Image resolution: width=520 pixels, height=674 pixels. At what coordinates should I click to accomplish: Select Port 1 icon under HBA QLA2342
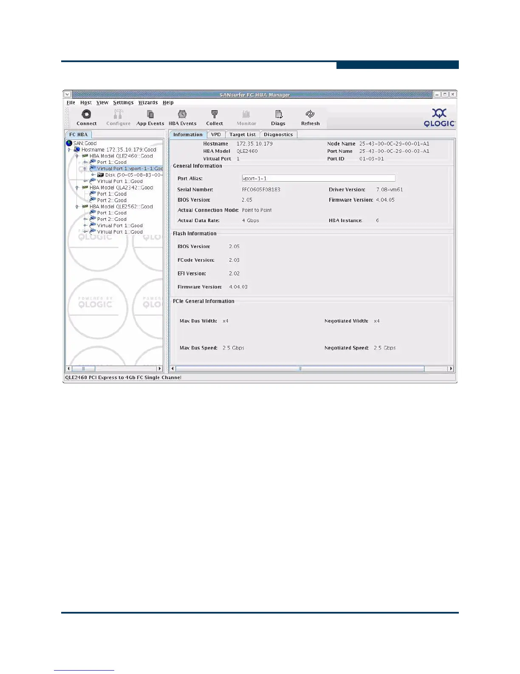(93, 194)
